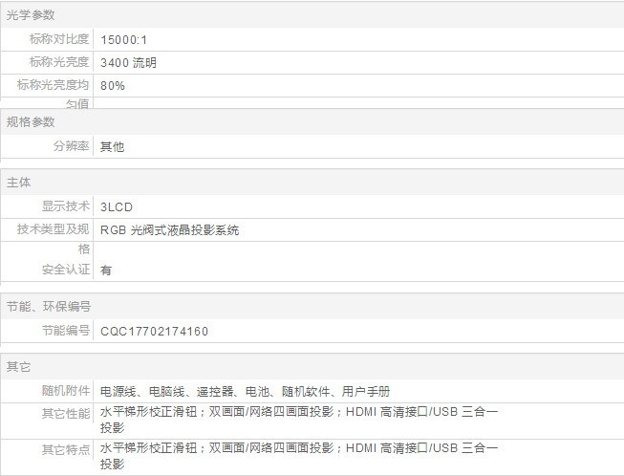Image resolution: width=624 pixels, height=476 pixels.
Task: Select the 随机附件 label
Action: click(x=66, y=390)
